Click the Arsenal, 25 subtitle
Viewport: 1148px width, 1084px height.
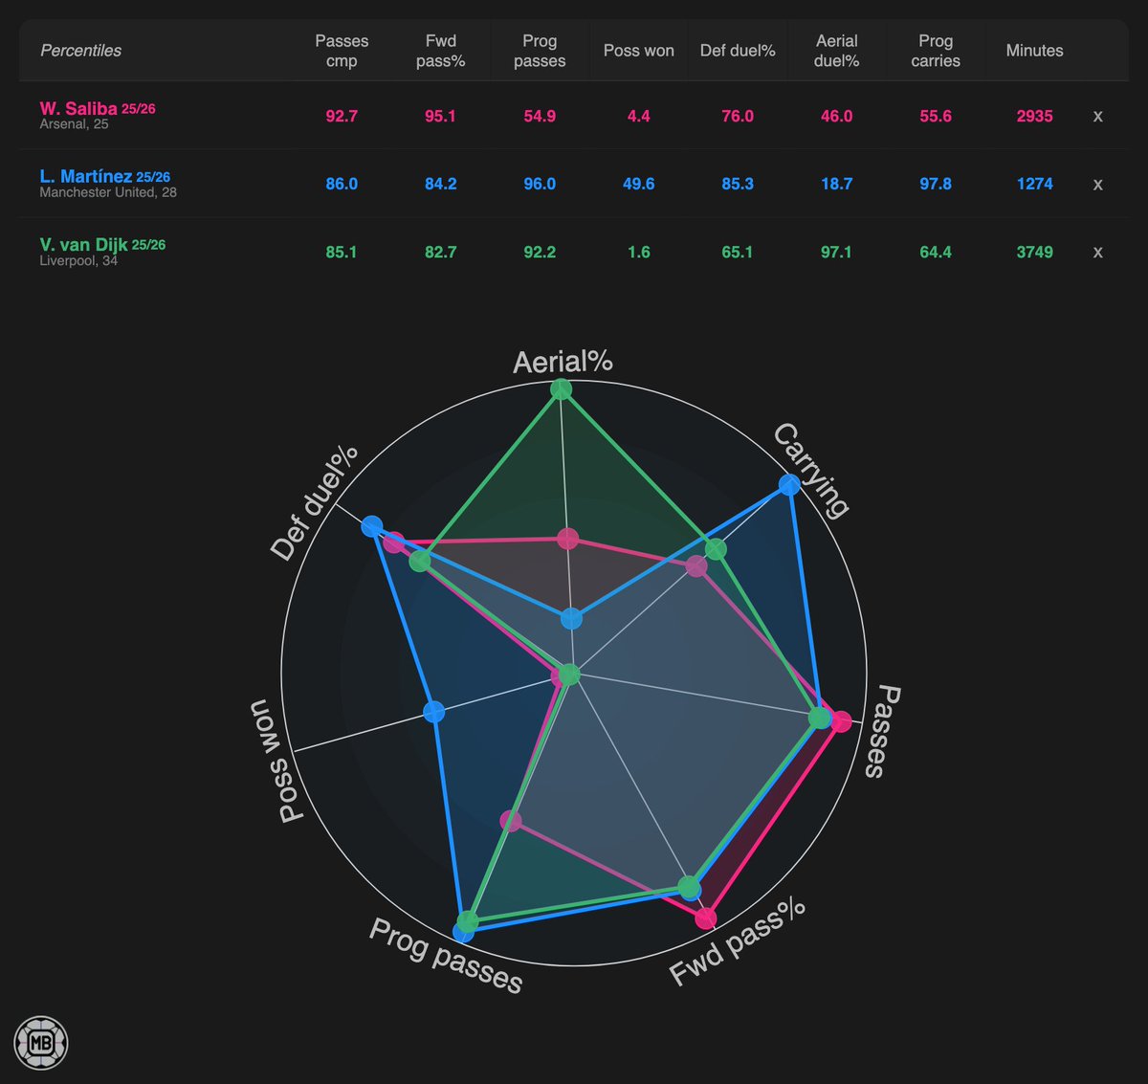(74, 124)
